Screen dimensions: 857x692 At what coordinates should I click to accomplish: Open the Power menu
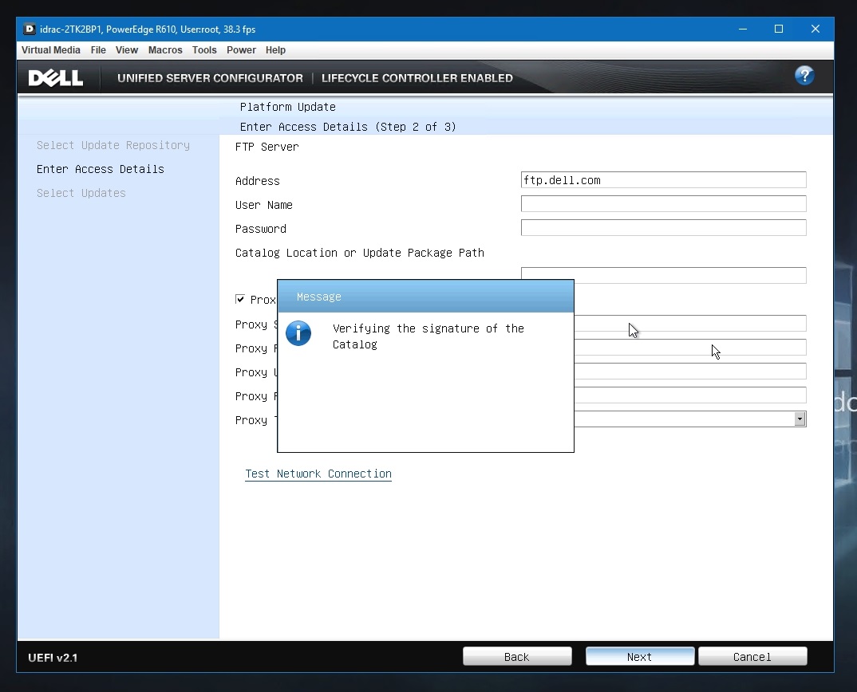tap(241, 49)
